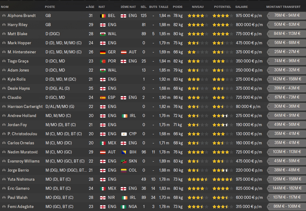This screenshot has width=306, height=211.
Task: Click Claudio's position D (GC), MD
Action: click(x=55, y=98)
